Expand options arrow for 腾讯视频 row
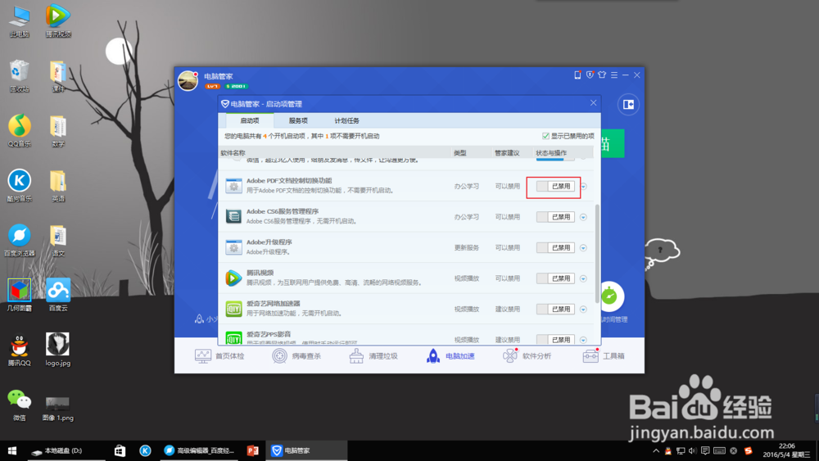 [583, 278]
